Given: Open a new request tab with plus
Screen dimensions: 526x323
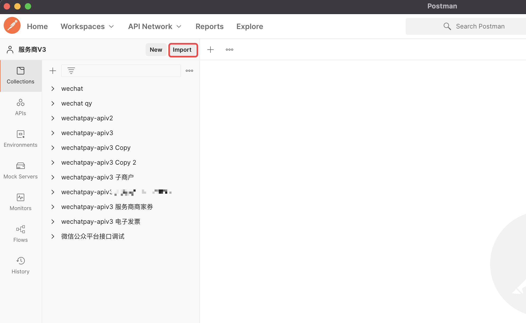Looking at the screenshot, I should [x=211, y=50].
